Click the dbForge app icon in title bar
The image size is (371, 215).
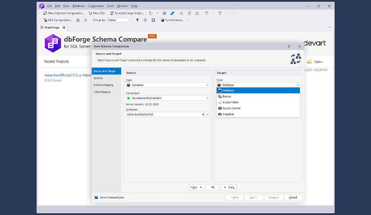pos(42,6)
